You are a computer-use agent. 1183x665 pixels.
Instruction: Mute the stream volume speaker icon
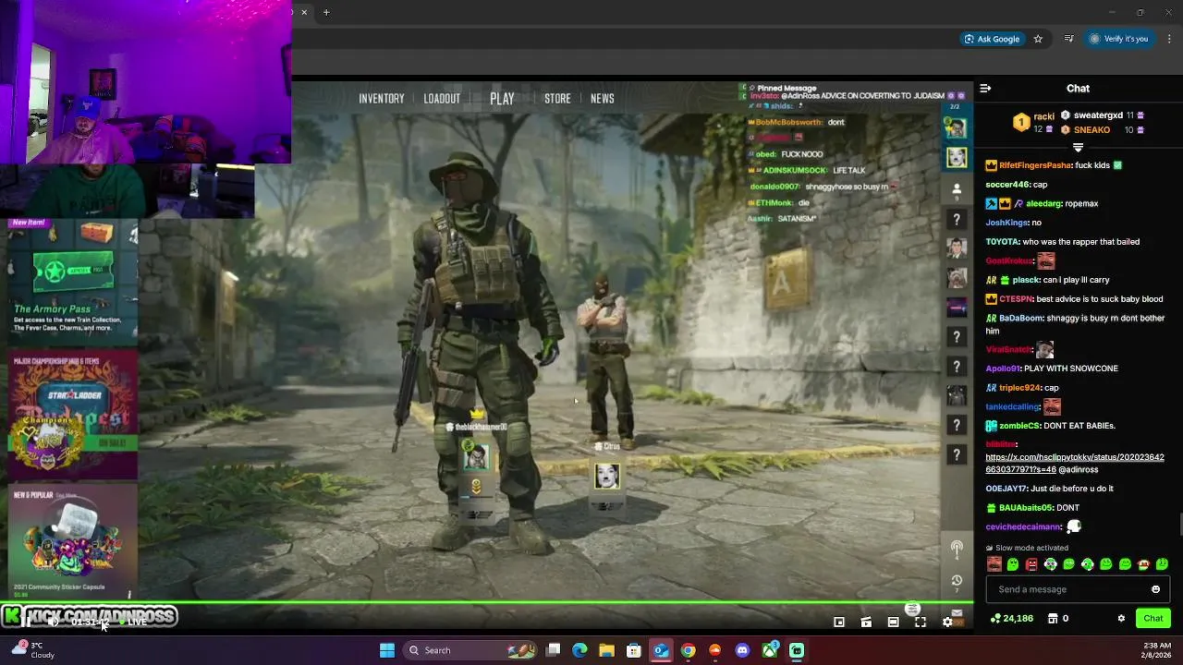coord(54,622)
